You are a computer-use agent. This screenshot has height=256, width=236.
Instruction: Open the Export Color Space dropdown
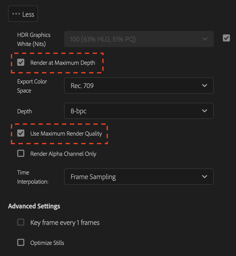[x=139, y=86]
